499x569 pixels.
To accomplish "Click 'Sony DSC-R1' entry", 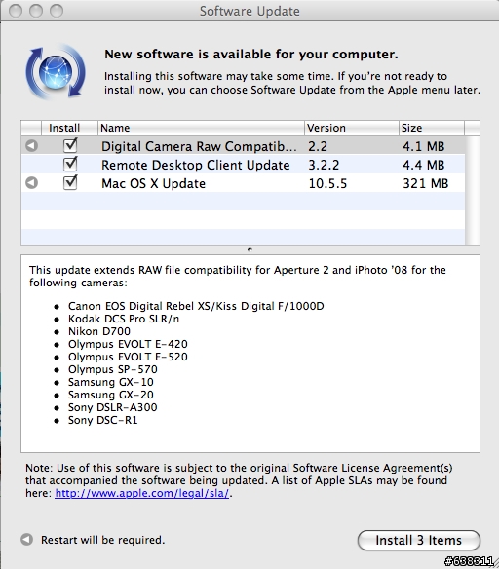I will (x=102, y=420).
